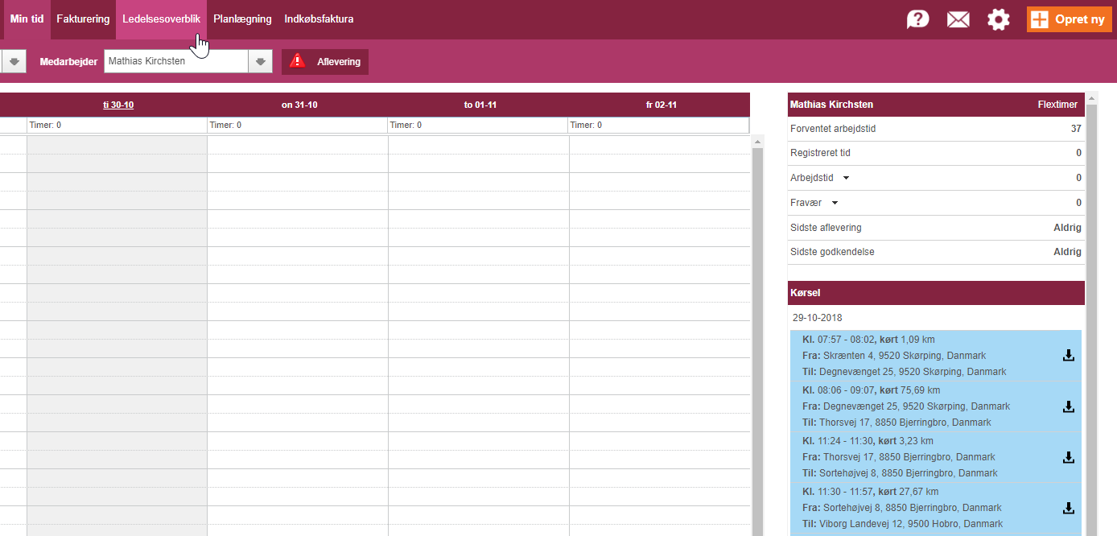The width and height of the screenshot is (1117, 536).
Task: Click the red warning triangle on Aflevering
Action: point(298,61)
